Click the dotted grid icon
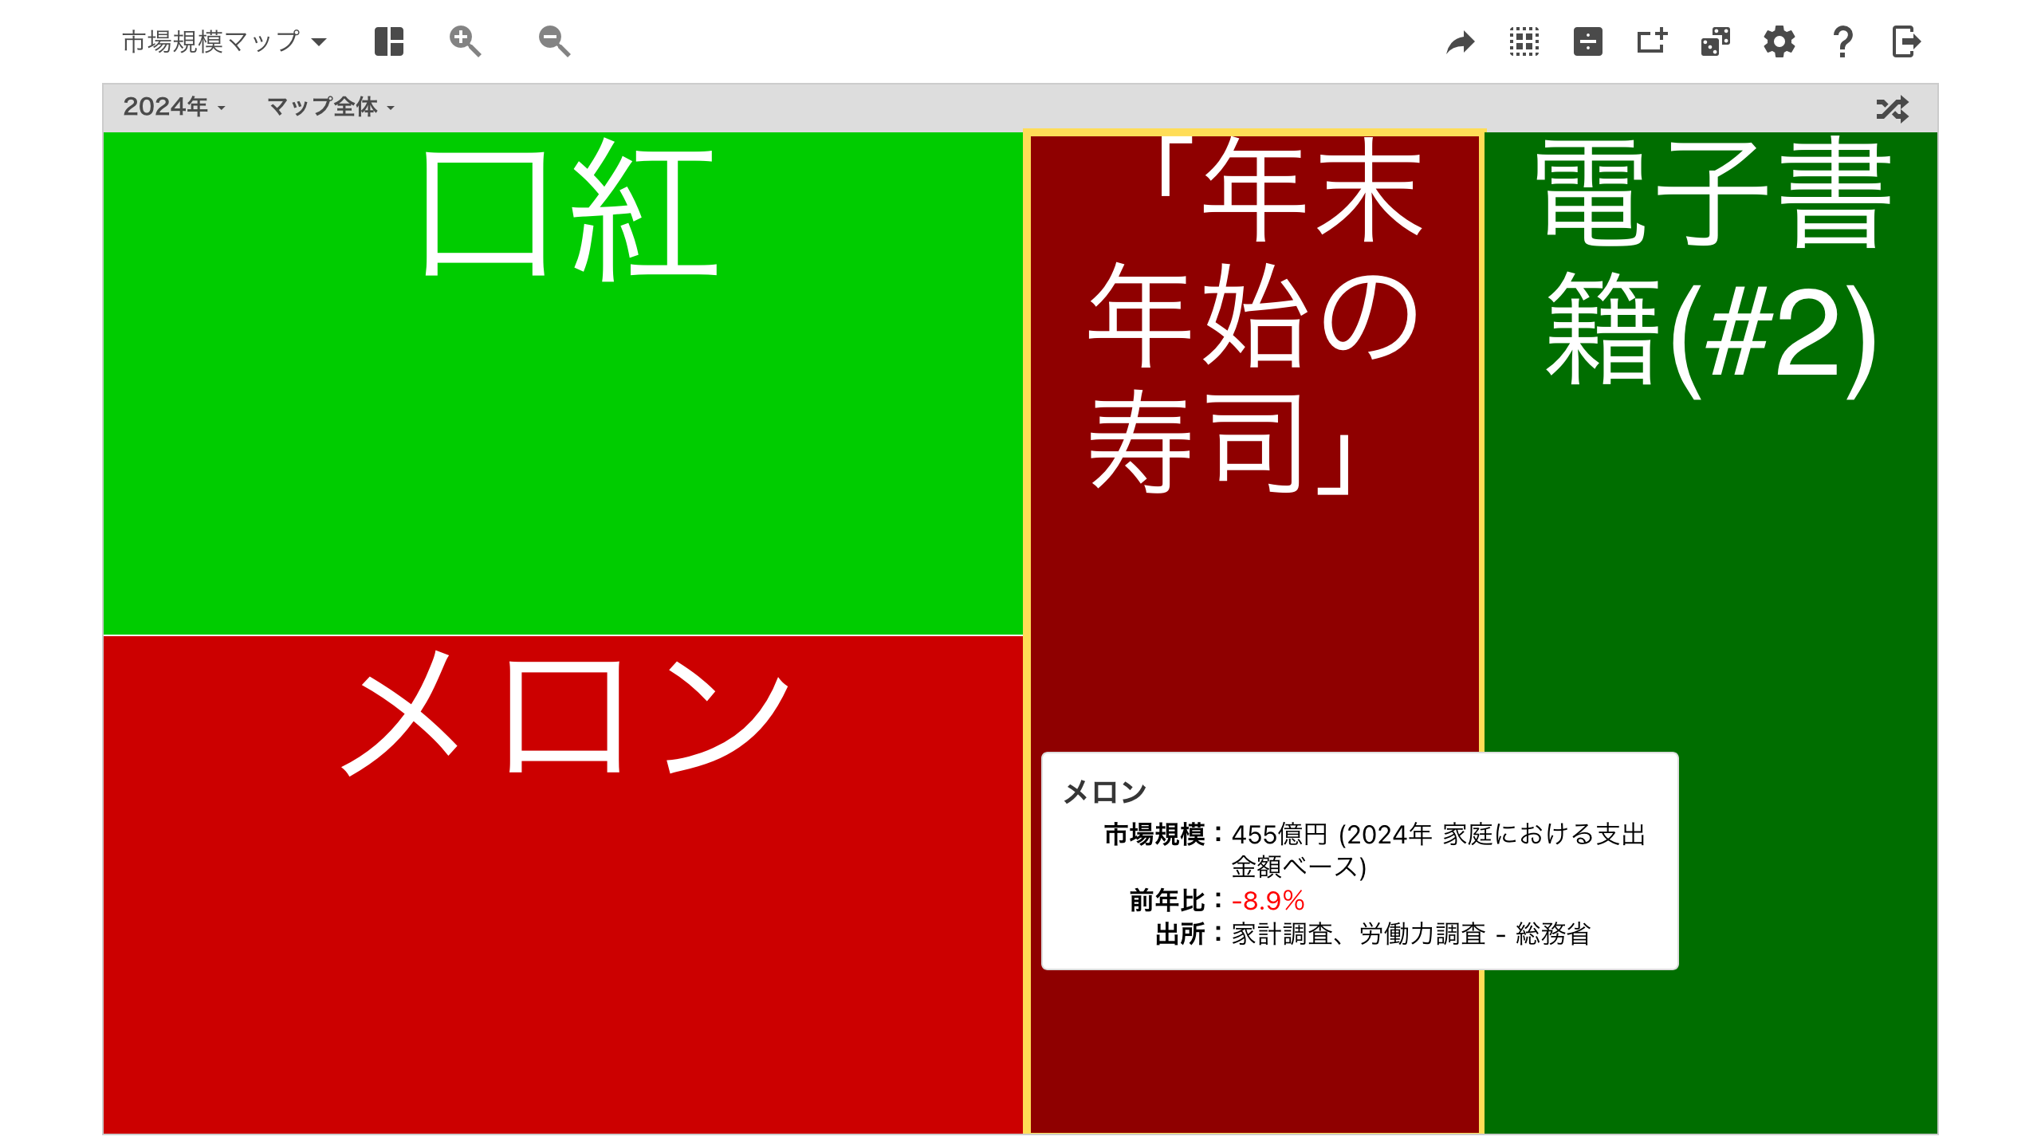Image resolution: width=2041 pixels, height=1148 pixels. [1524, 41]
